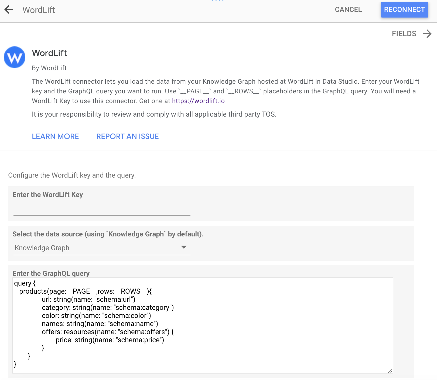Image resolution: width=437 pixels, height=380 pixels.
Task: Click the 'products(page:__PAGE__,rows:__ROWS__){' line
Action: pos(86,291)
